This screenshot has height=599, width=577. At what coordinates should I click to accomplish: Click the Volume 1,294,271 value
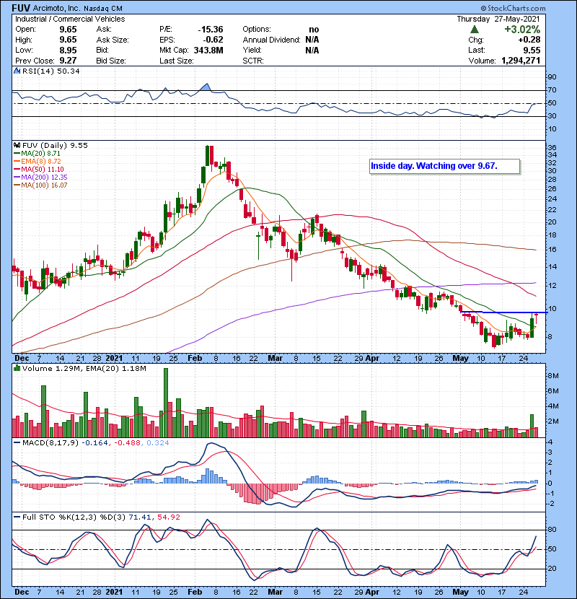(x=521, y=61)
